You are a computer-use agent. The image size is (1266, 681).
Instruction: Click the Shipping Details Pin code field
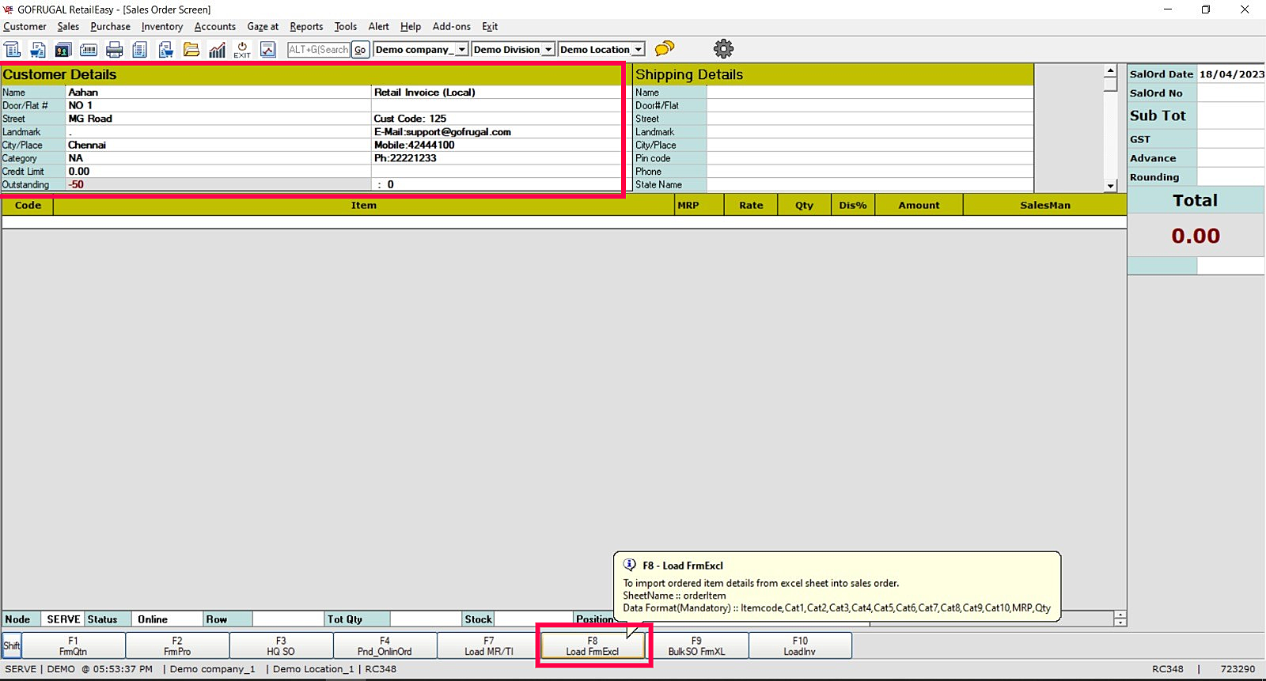[870, 158]
